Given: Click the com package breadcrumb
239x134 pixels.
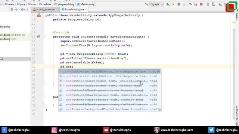Looking at the screenshot, I should tap(32, 4).
